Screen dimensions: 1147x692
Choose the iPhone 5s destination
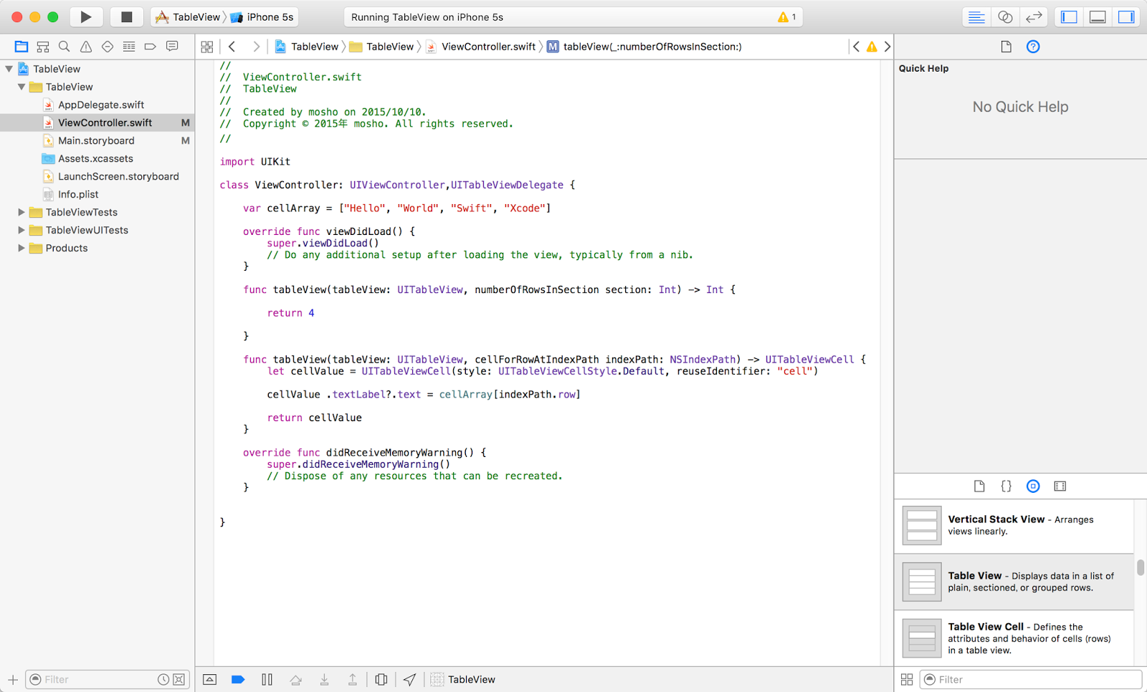262,17
